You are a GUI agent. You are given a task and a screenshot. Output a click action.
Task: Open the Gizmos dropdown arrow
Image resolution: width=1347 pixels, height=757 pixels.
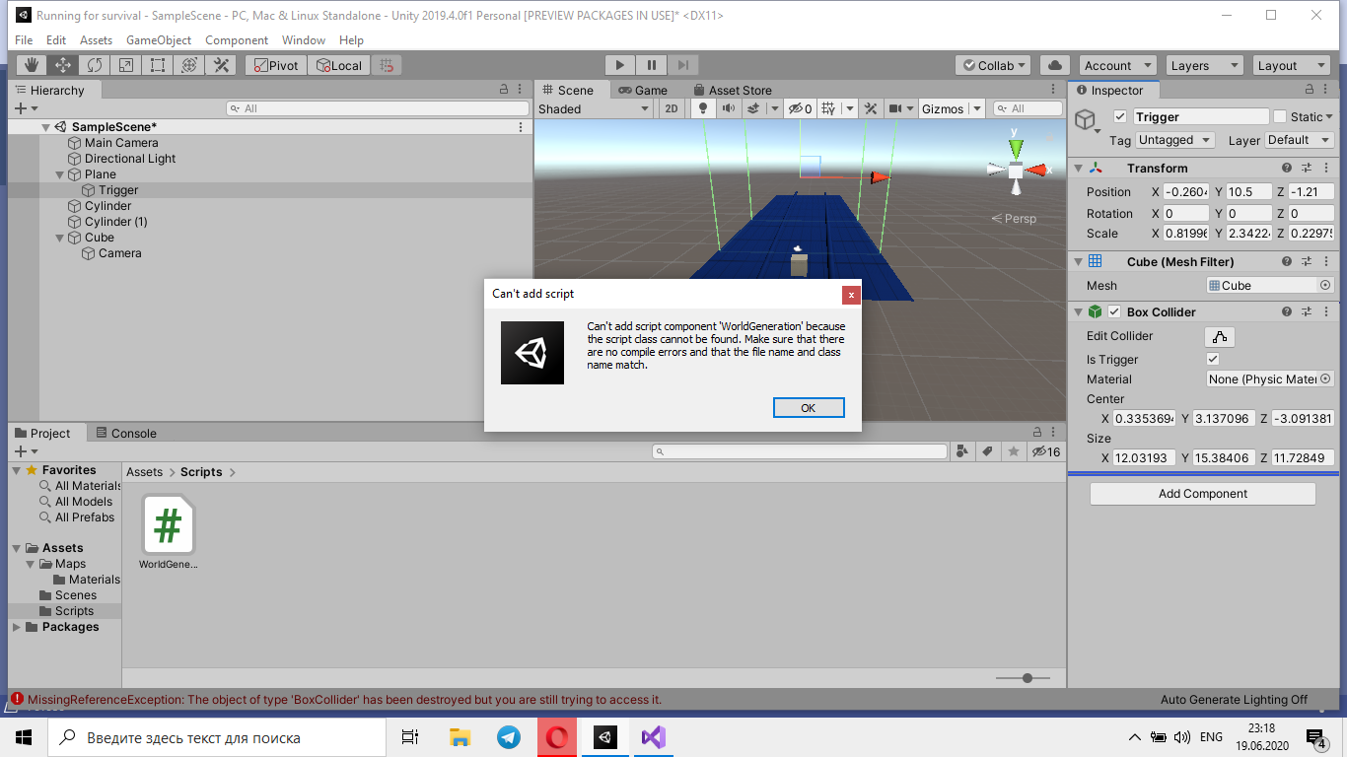tap(976, 108)
